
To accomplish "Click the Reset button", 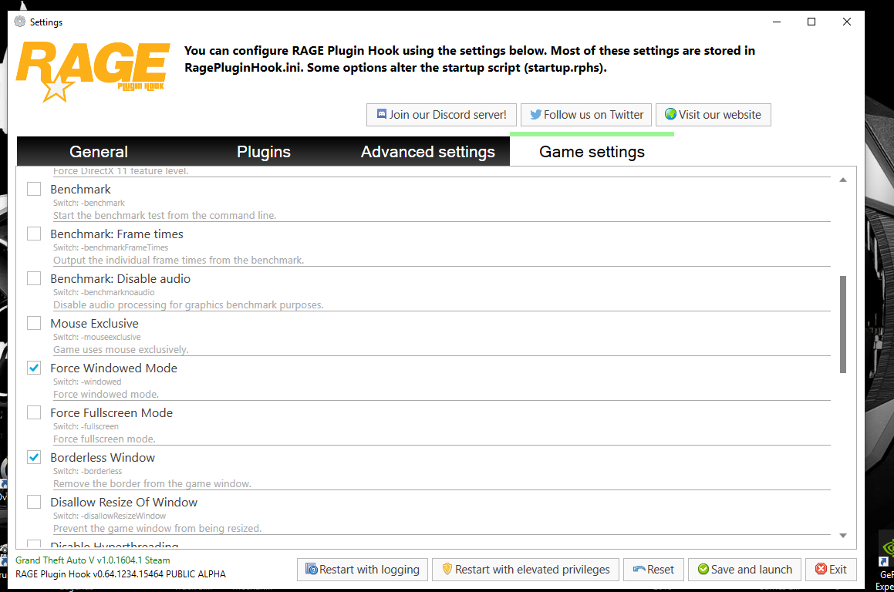I will pyautogui.click(x=653, y=569).
